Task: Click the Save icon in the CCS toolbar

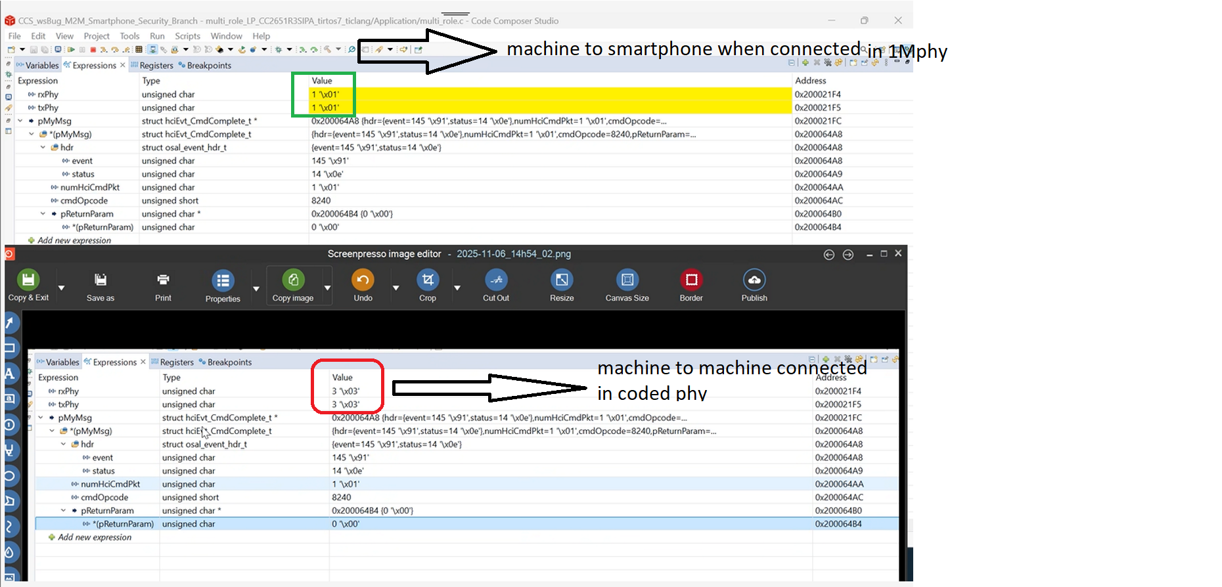Action: point(34,49)
